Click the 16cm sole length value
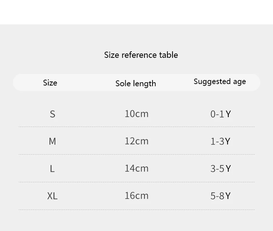The height and width of the screenshot is (231, 273). click(x=136, y=196)
